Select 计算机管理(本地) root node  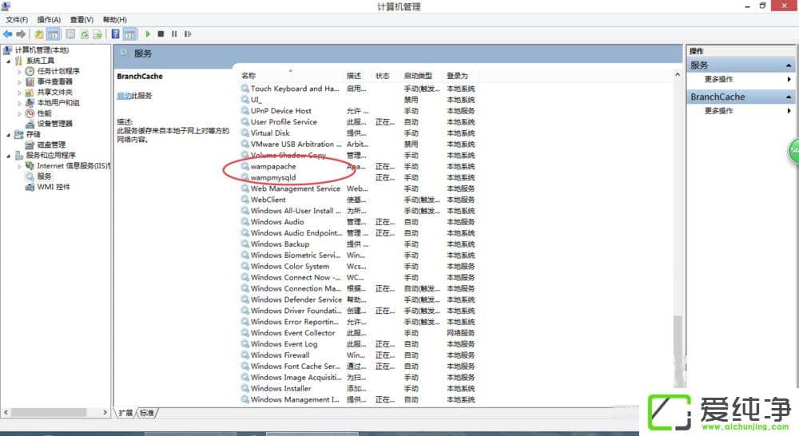point(42,50)
